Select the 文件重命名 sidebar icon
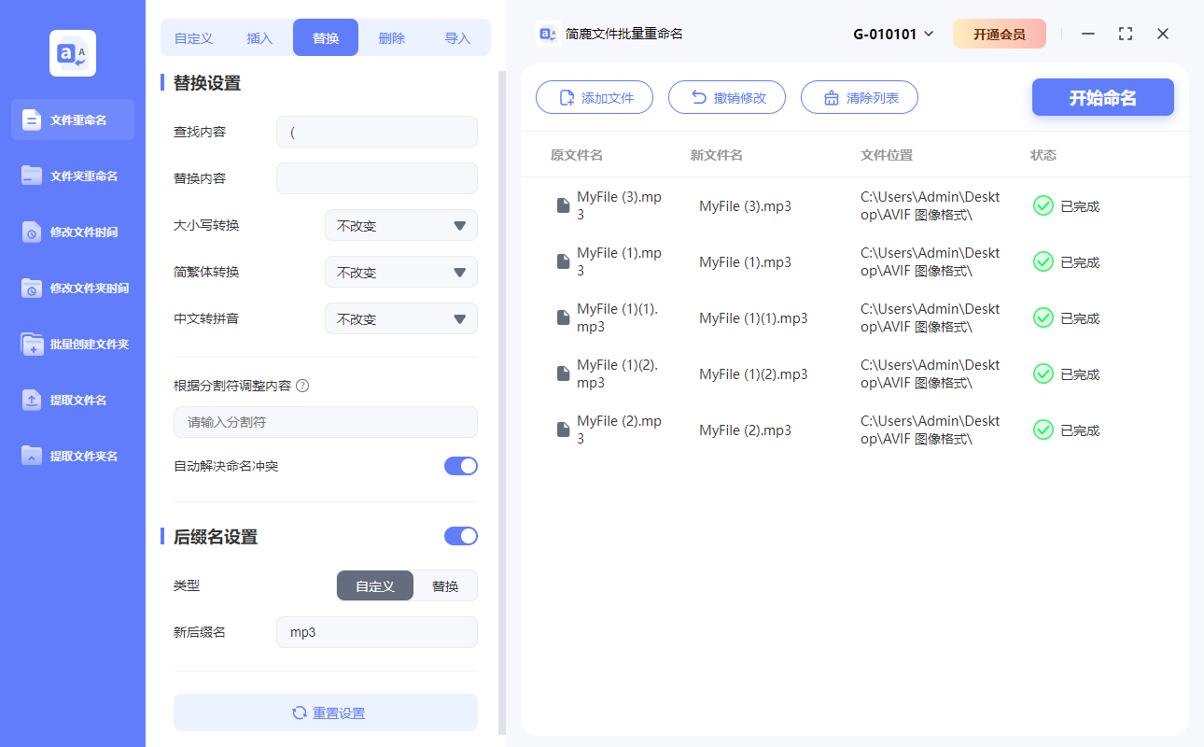 [x=72, y=120]
